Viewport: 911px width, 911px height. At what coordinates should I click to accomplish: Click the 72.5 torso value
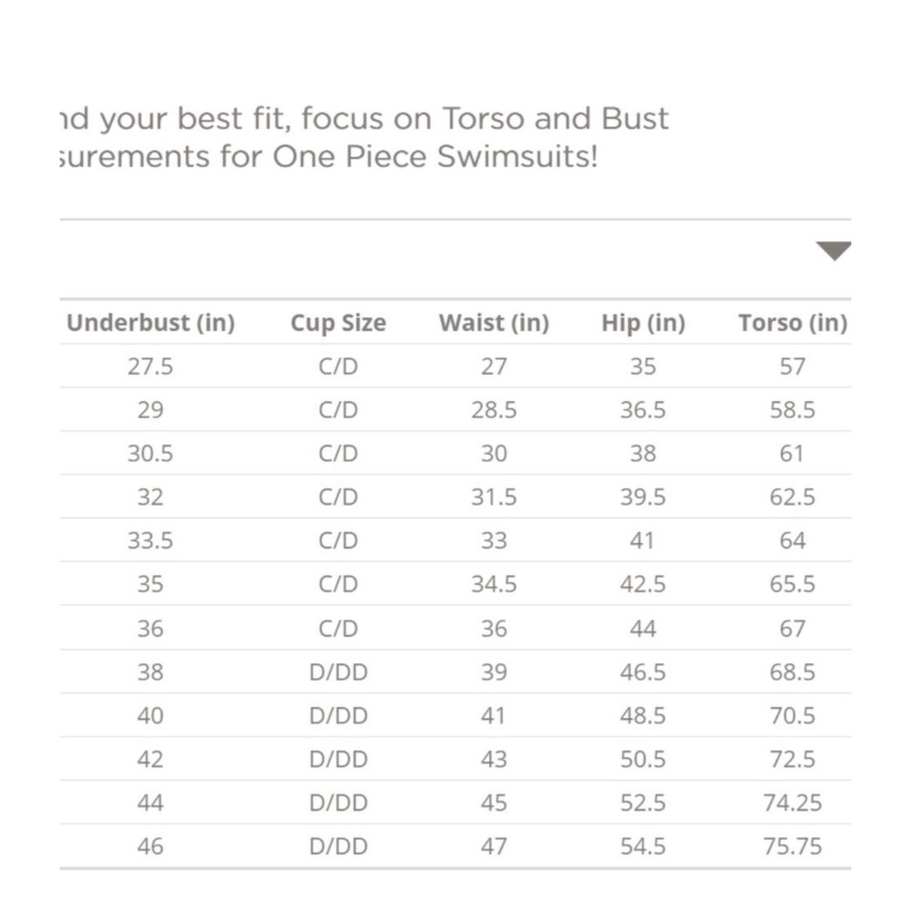793,760
